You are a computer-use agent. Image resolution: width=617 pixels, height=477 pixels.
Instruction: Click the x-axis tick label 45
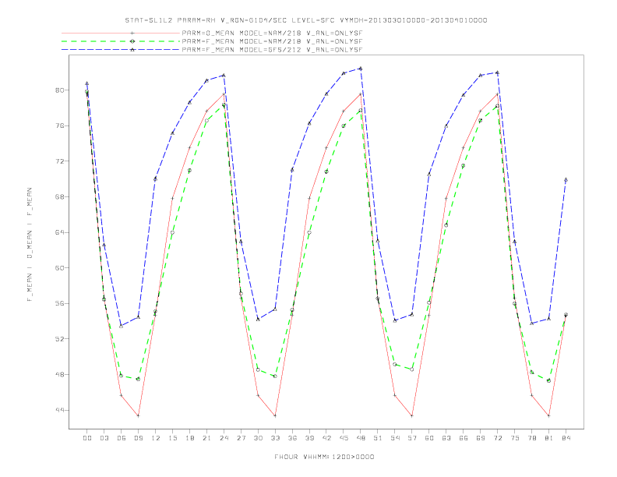pos(344,438)
